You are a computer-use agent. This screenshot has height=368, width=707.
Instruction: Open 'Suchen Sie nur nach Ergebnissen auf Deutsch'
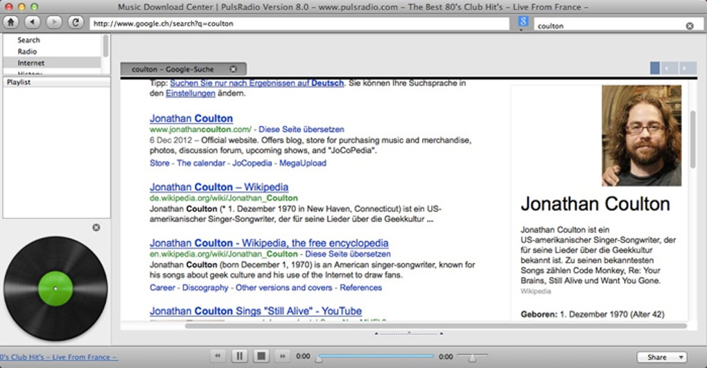(x=257, y=83)
